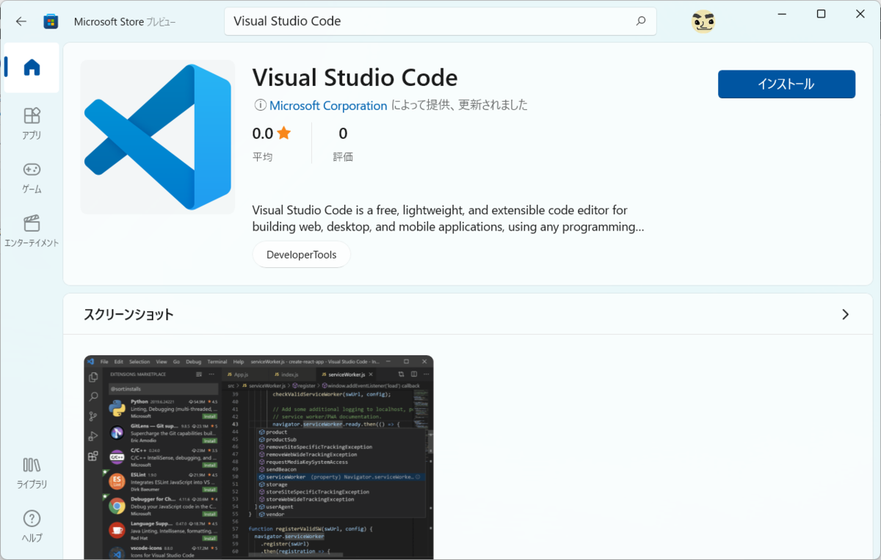Open the ゲーム (Games) section
Viewport: 881px width, 560px height.
(32, 178)
